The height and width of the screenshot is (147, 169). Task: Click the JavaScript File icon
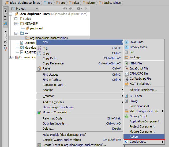126,68
